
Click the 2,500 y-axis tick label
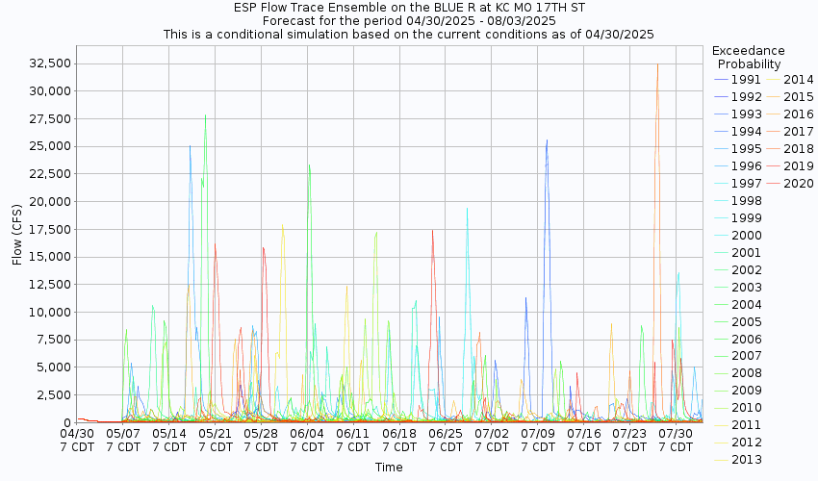click(x=54, y=395)
